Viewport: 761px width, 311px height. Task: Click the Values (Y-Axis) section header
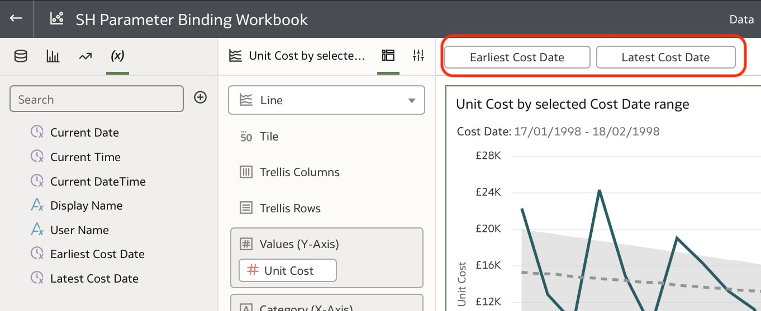pos(299,244)
